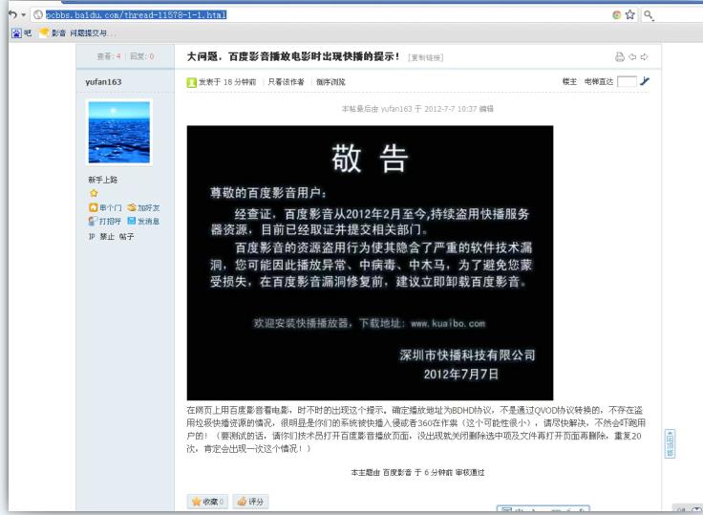The height and width of the screenshot is (515, 703).
Task: Click the '串个门' visit link
Action: (110, 208)
